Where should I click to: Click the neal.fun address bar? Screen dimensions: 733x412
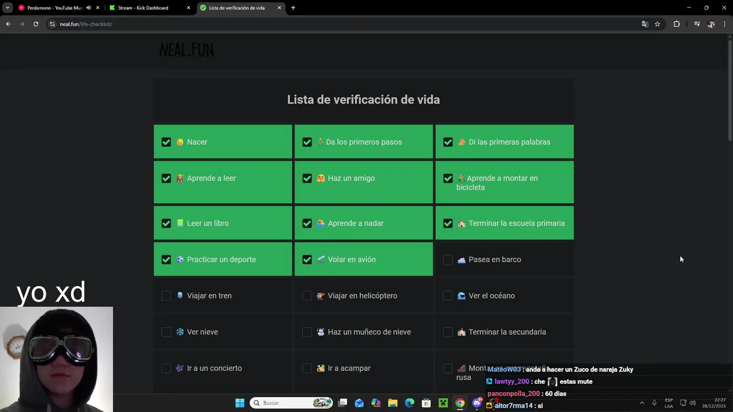tap(344, 24)
